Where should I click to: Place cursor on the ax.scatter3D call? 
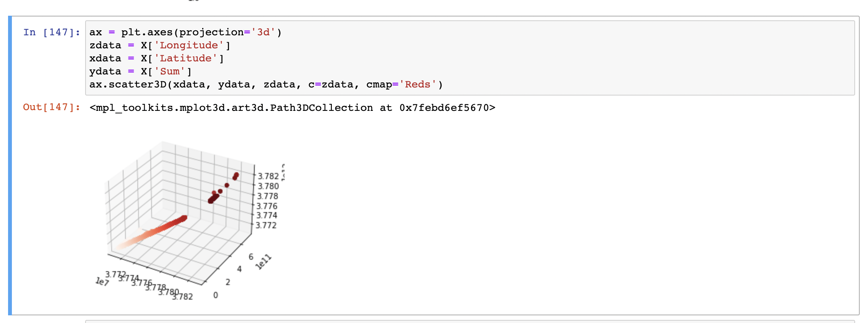click(x=266, y=84)
